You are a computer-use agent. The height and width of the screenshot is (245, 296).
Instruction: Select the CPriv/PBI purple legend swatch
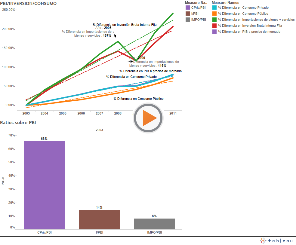point(188,8)
